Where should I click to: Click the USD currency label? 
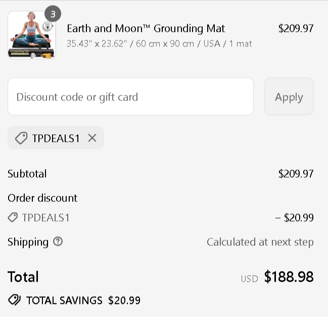point(249,278)
